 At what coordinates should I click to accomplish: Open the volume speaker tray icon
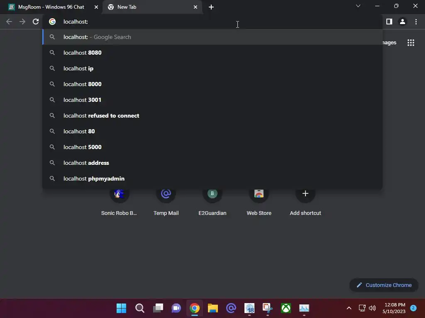tap(372, 308)
